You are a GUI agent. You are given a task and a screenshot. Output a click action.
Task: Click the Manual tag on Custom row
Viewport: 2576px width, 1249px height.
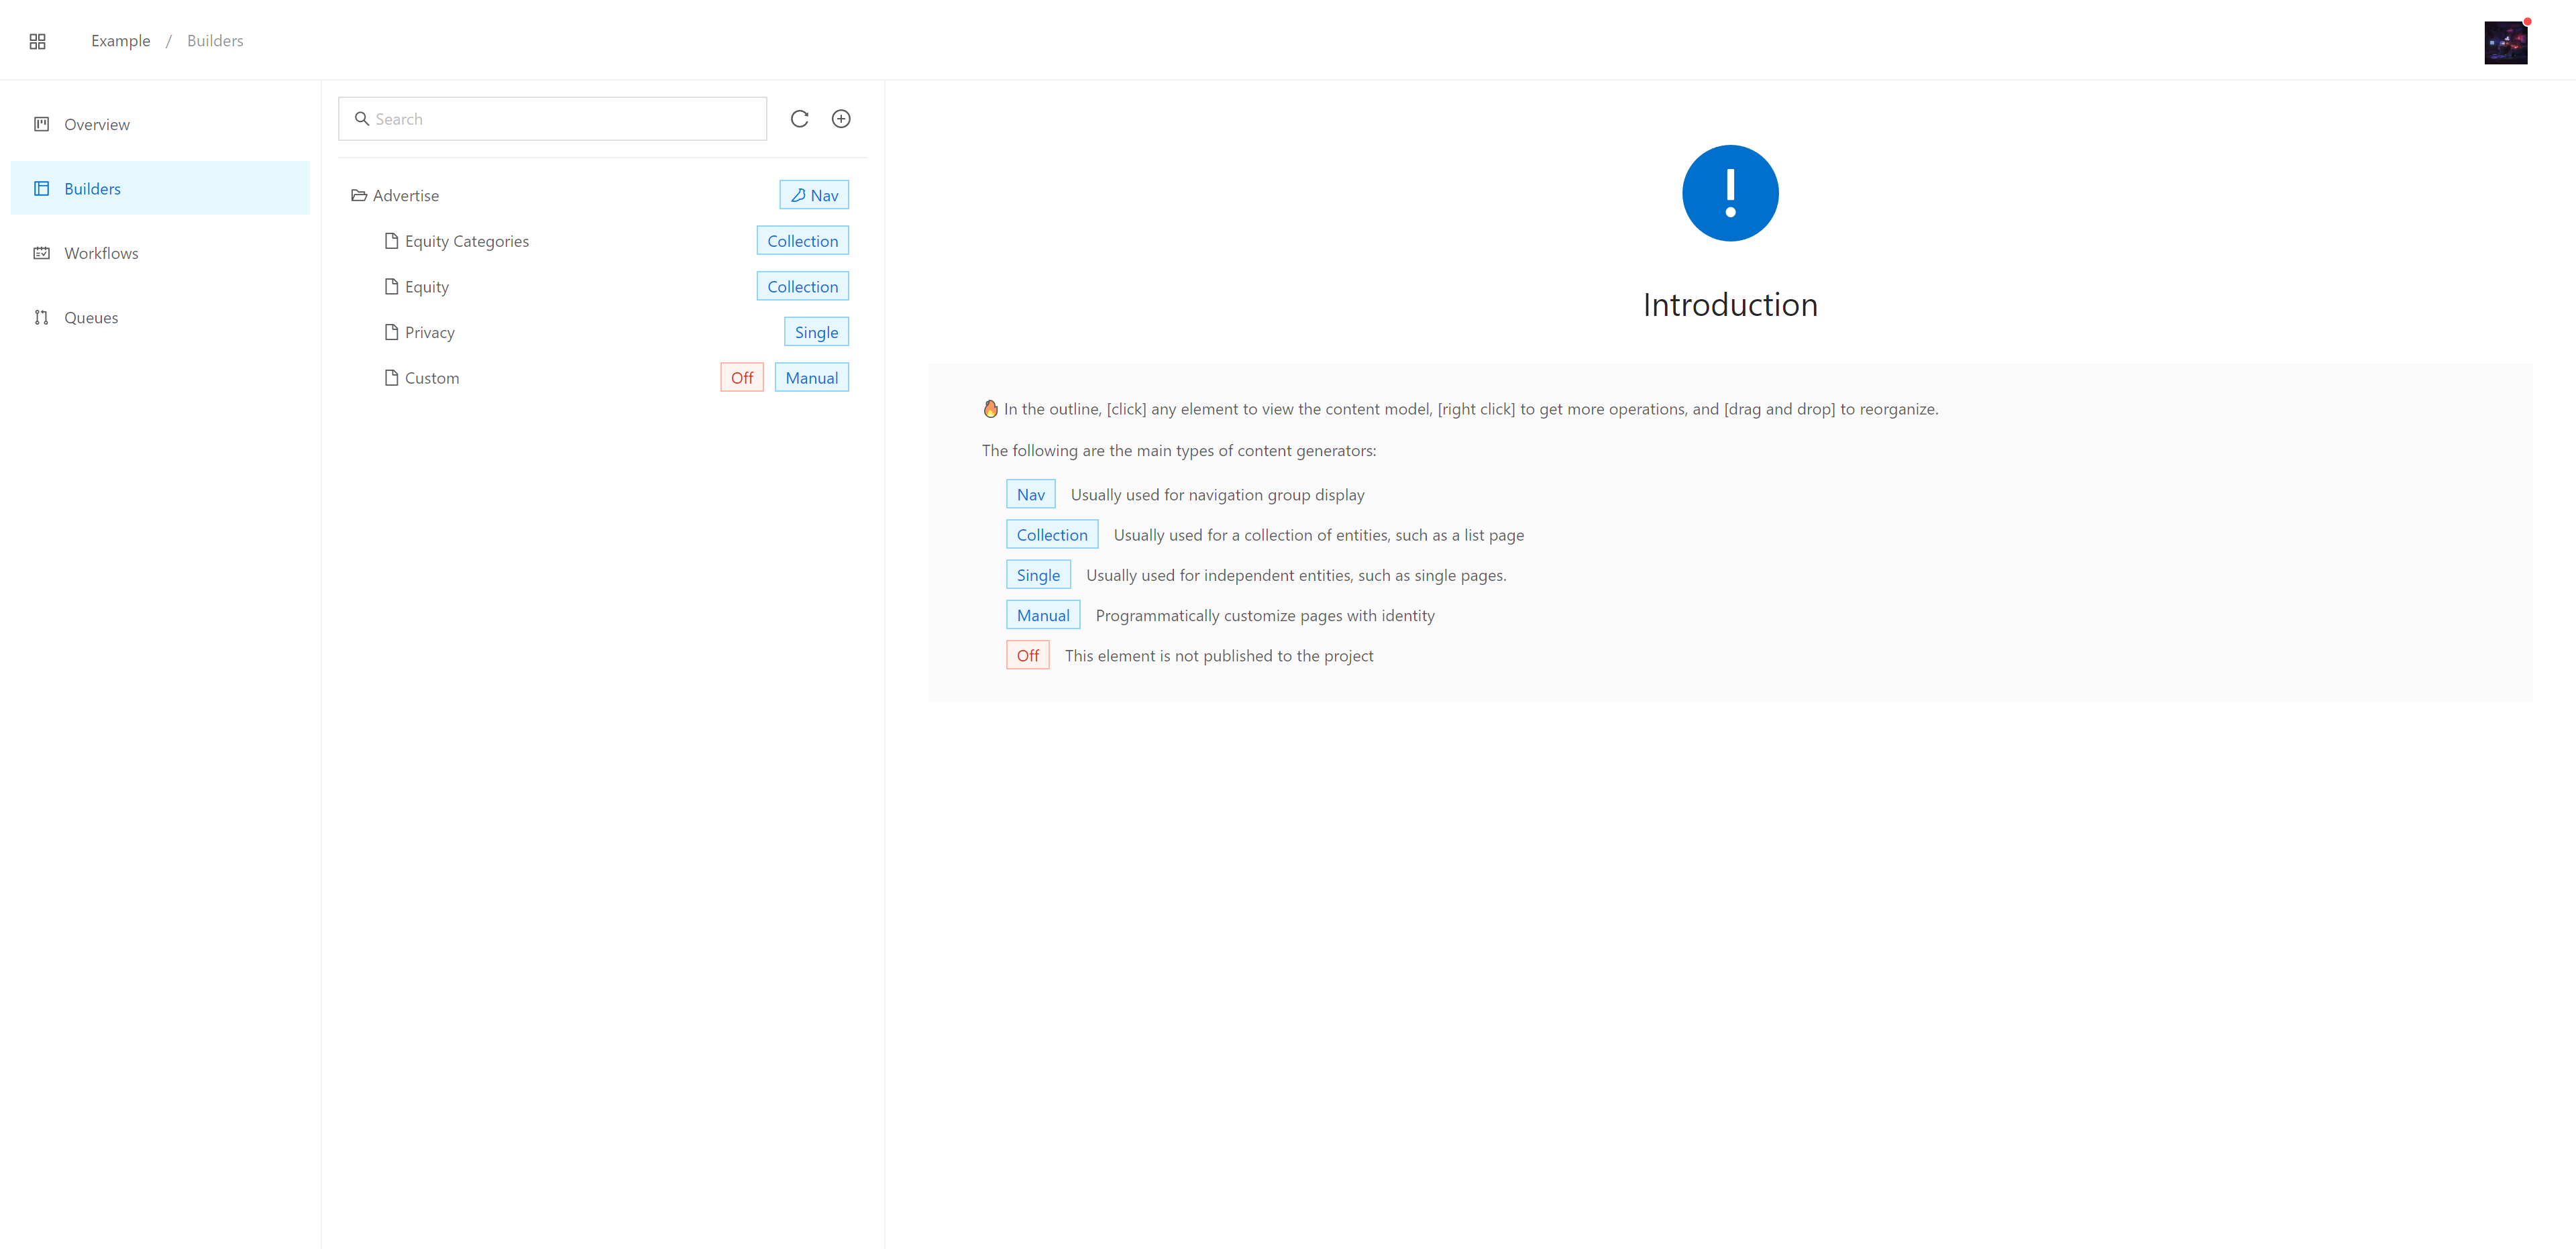click(x=811, y=378)
